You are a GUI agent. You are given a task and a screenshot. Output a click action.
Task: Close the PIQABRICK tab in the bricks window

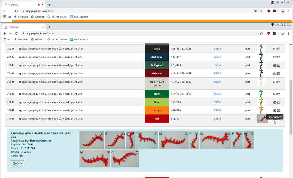click(42, 27)
